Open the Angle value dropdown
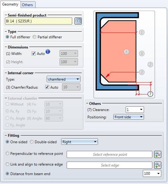This screenshot has width=168, height=184. [54, 118]
